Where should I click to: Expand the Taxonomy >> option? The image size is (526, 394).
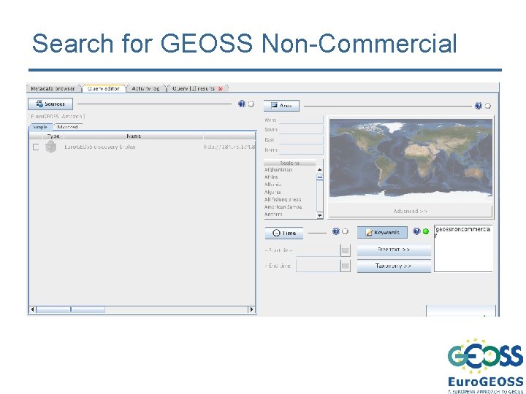coord(394,266)
